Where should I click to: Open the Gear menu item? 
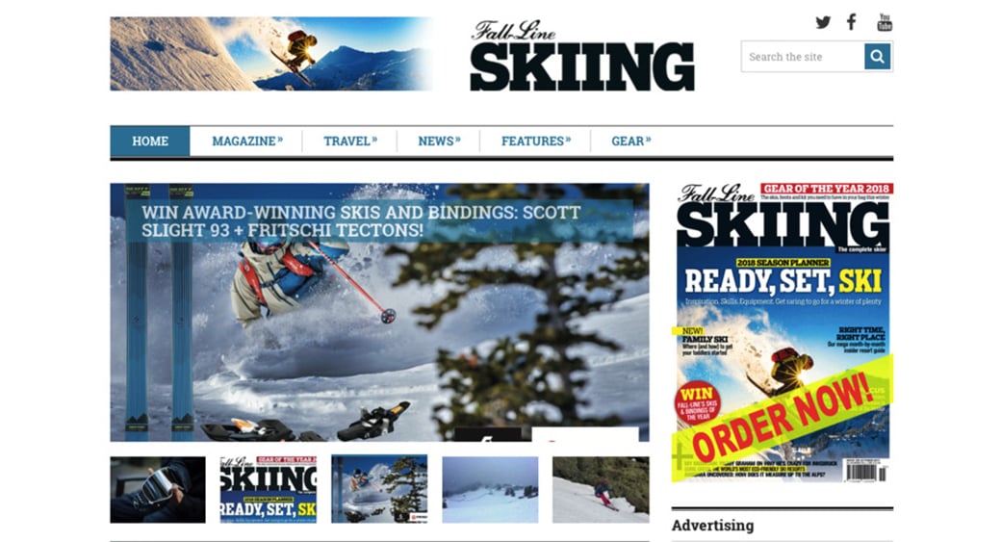coord(630,142)
